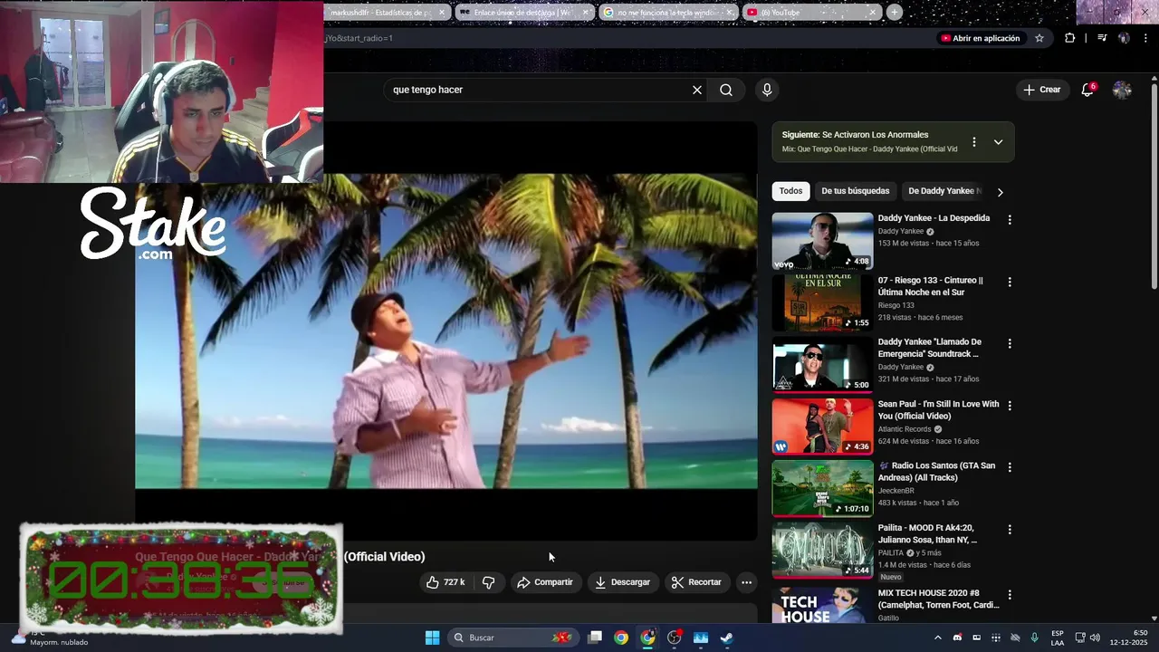Open more actions under the video
Viewport: 1159px width, 652px height.
click(746, 582)
